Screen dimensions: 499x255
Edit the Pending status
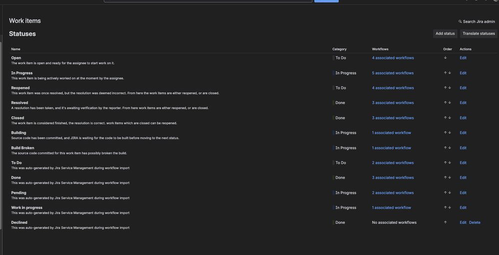coord(463,193)
